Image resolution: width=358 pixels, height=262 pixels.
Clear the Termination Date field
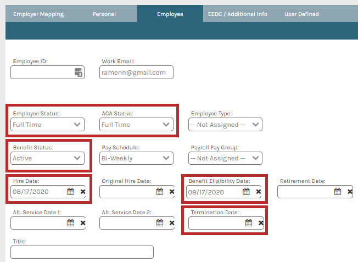click(x=261, y=223)
